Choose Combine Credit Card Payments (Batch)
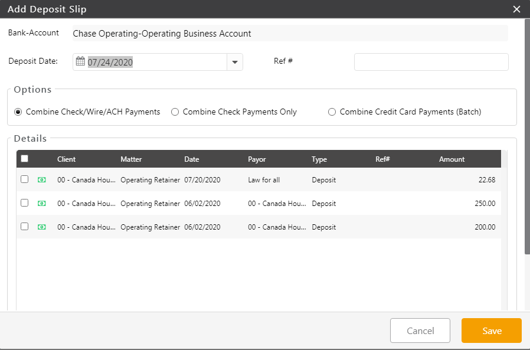 tap(332, 112)
